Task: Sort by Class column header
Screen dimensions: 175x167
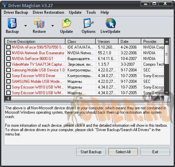Action: tap(80, 42)
